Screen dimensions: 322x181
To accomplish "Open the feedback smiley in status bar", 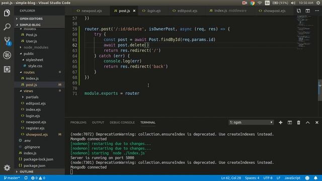I will (307, 178).
